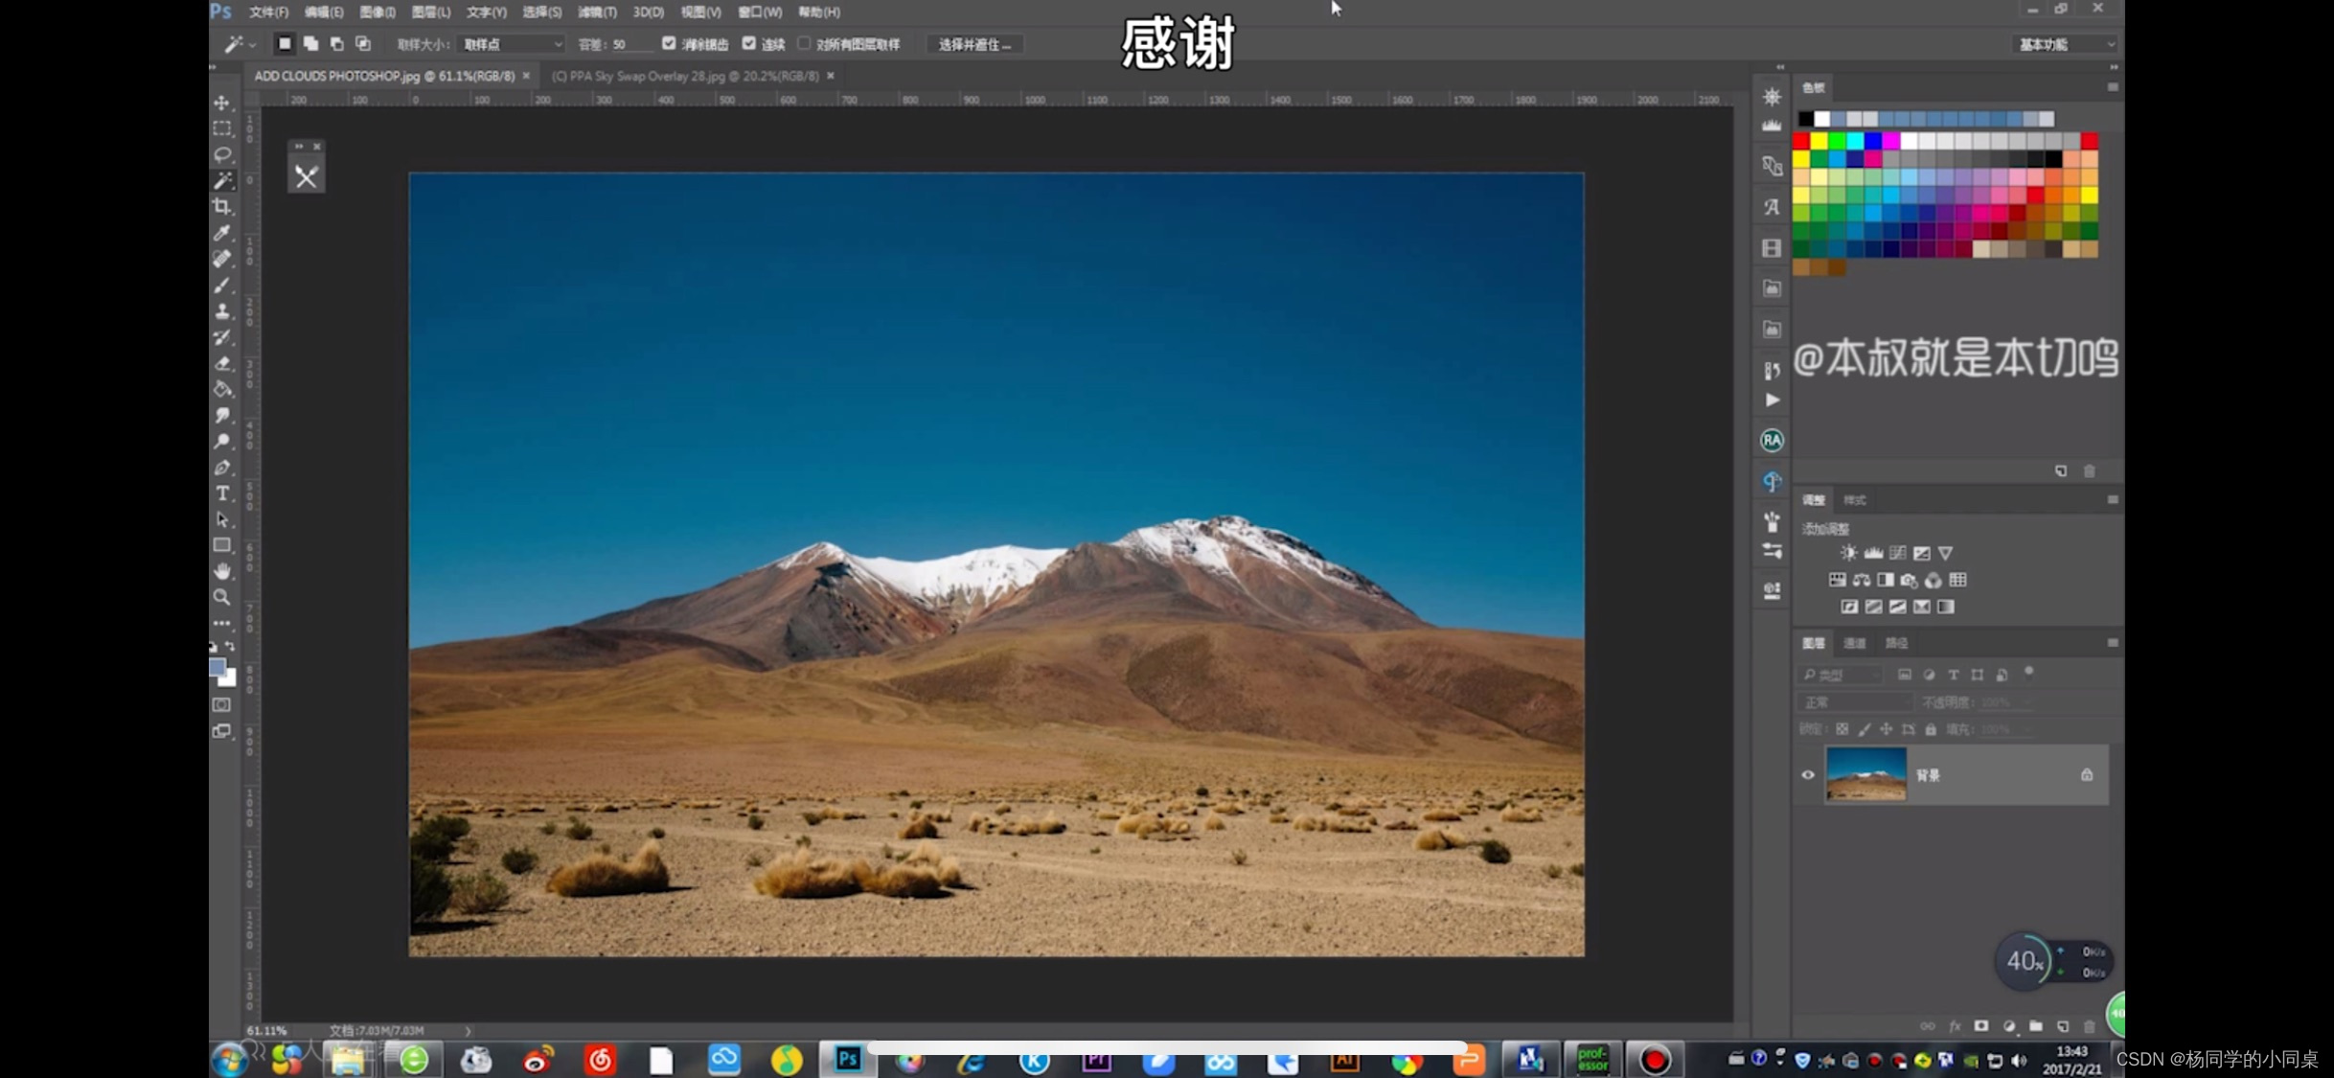The image size is (2334, 1078).
Task: Open the Layers panel flyout menu
Action: pos(2112,643)
